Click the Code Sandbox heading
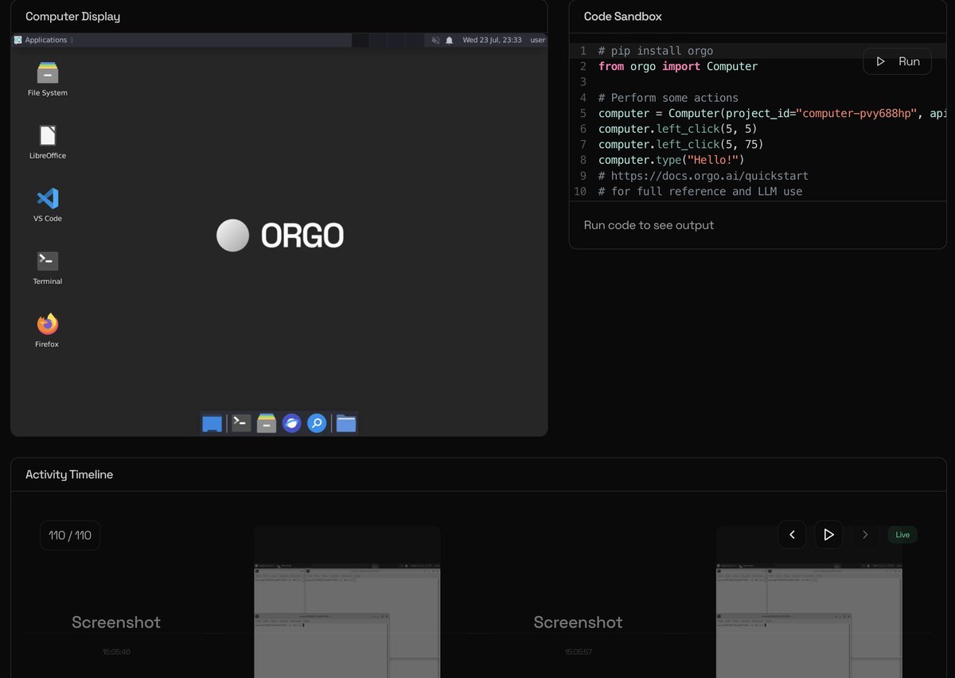This screenshot has height=678, width=955. (x=622, y=16)
